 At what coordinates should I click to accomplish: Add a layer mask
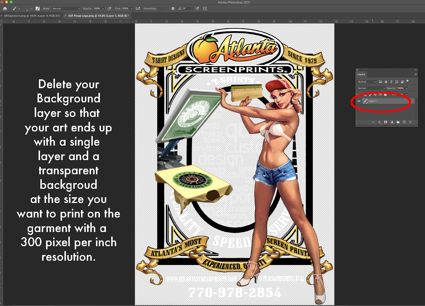point(386,122)
